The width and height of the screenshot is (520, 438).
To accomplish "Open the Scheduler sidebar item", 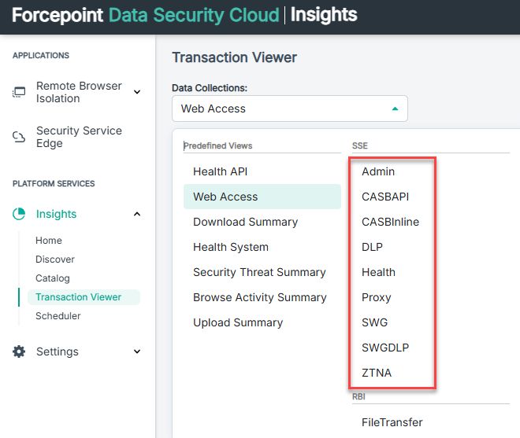I will 58,316.
